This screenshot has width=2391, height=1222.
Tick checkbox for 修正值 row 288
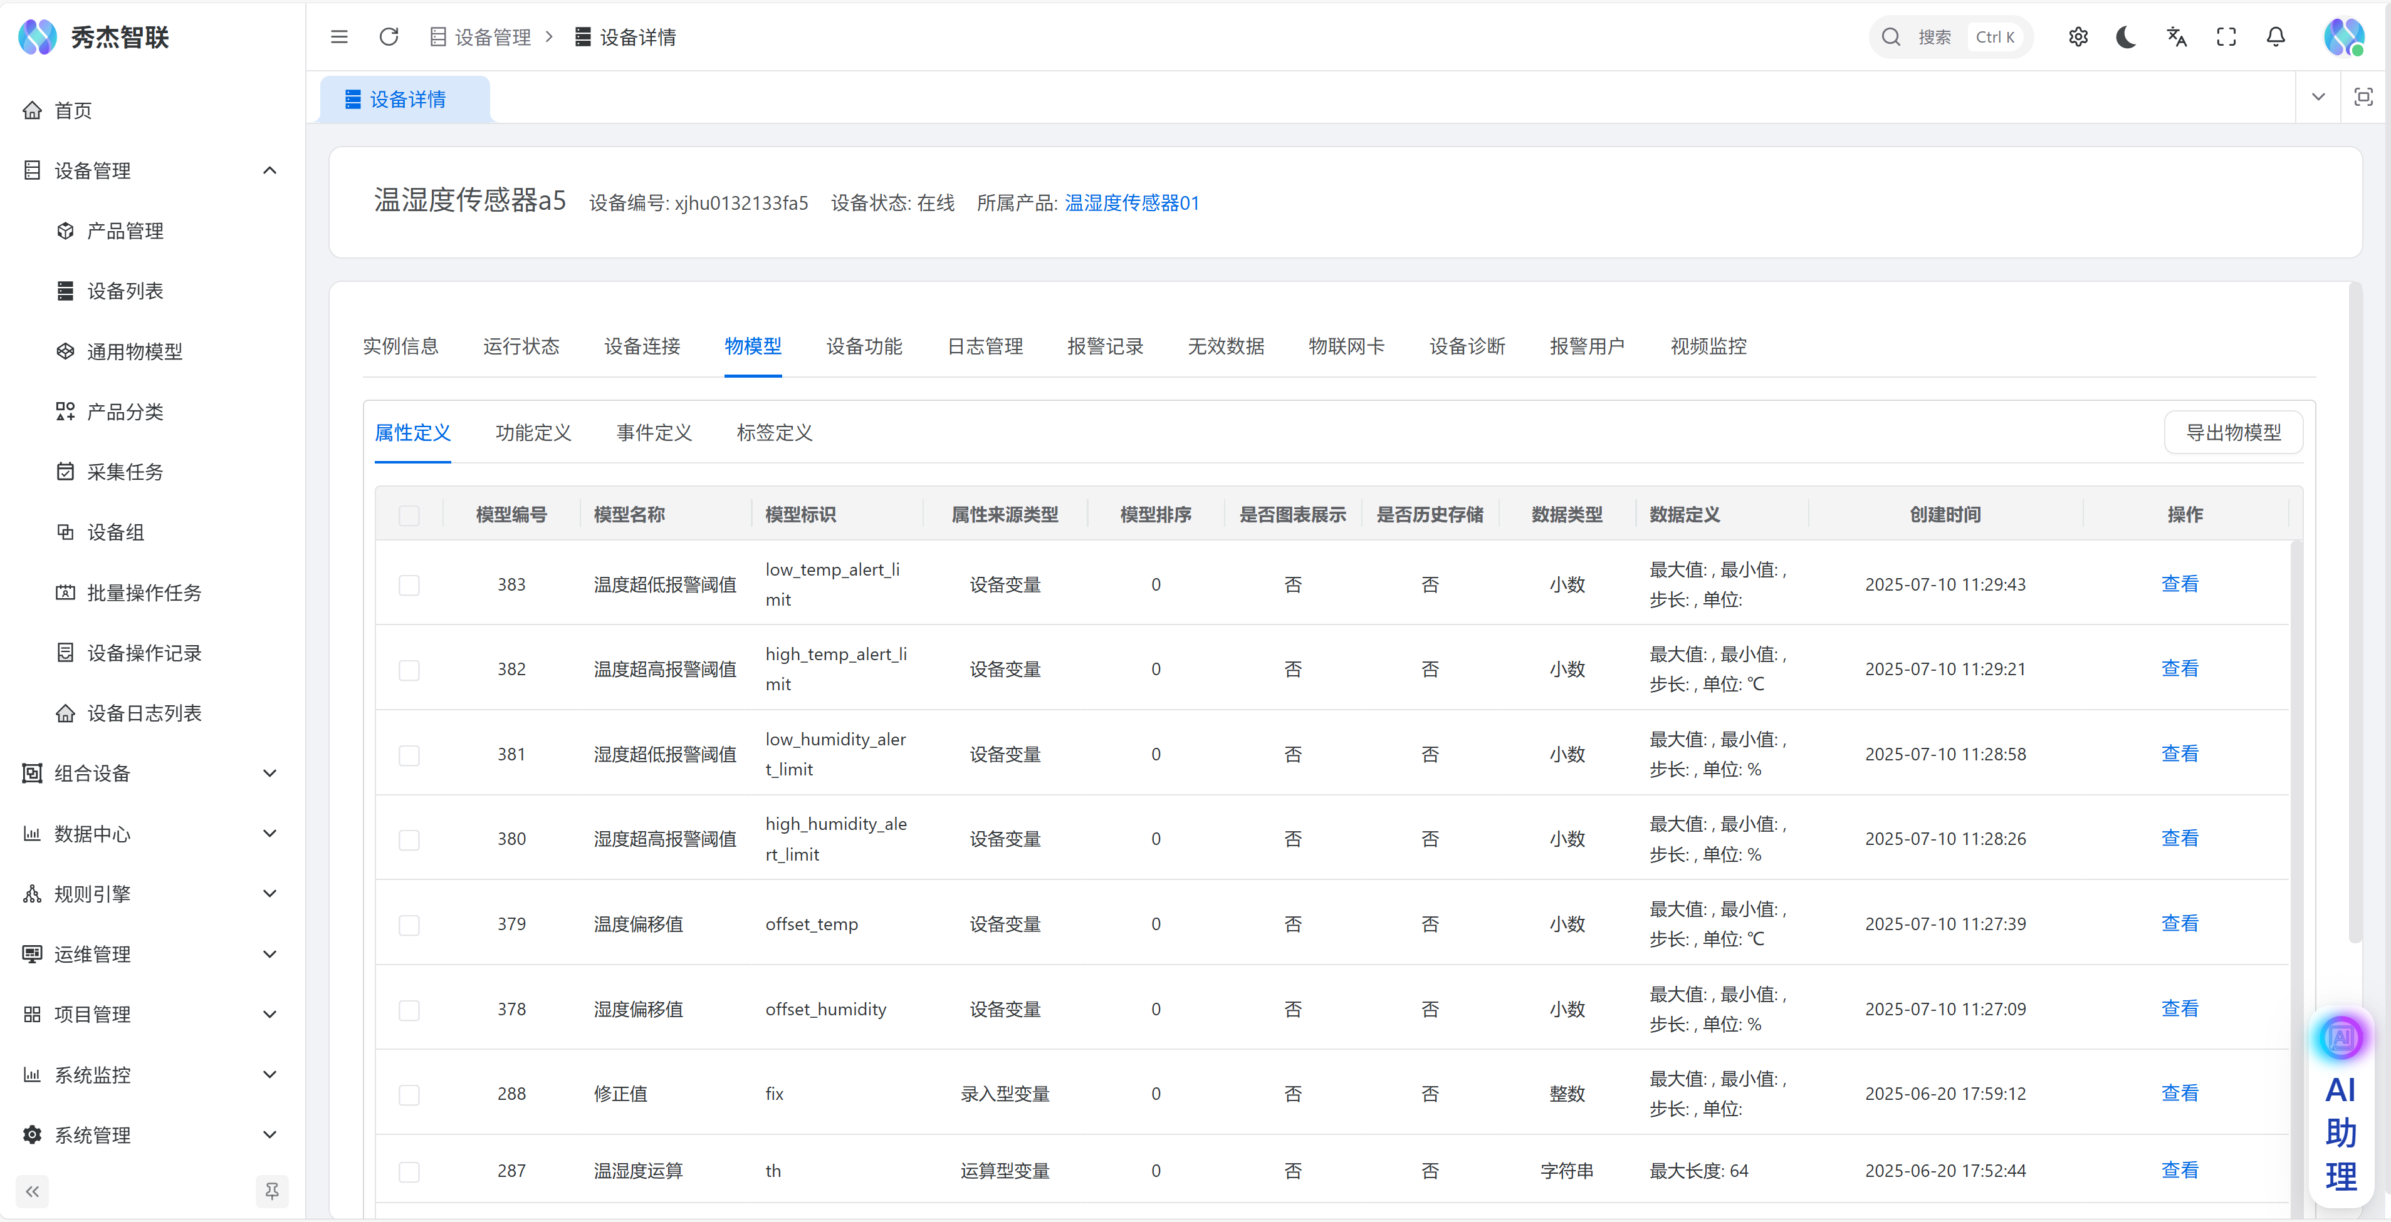[409, 1095]
